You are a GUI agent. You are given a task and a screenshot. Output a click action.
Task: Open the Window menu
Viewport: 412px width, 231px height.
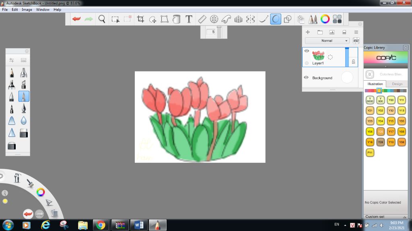click(43, 10)
